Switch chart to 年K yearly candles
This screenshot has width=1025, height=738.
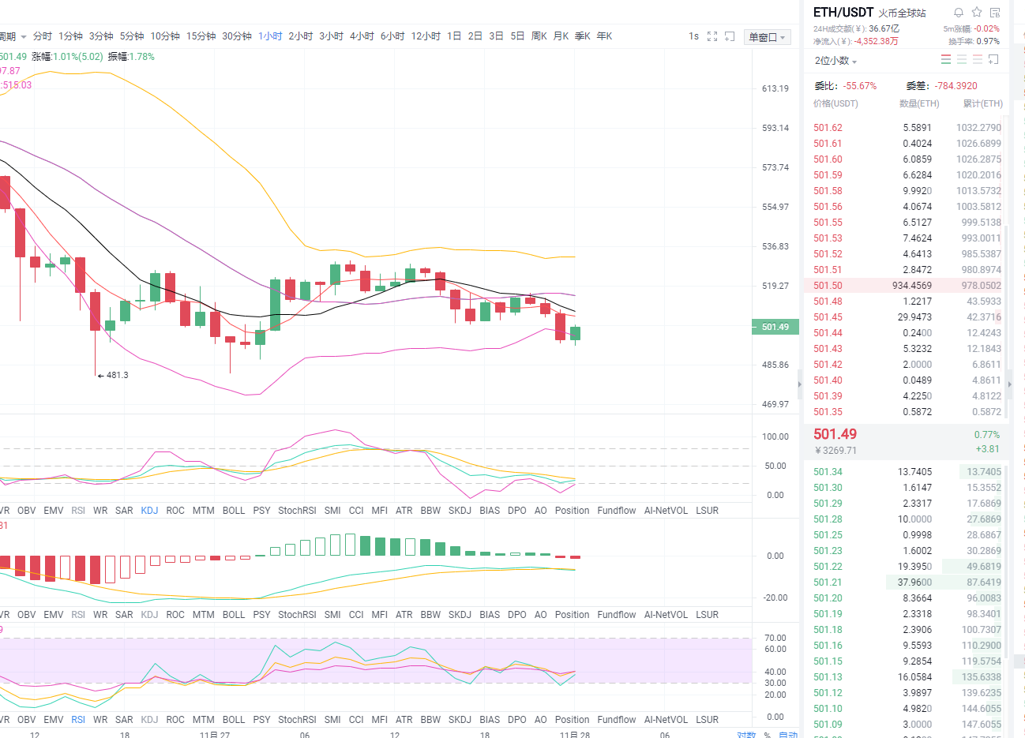click(x=604, y=36)
